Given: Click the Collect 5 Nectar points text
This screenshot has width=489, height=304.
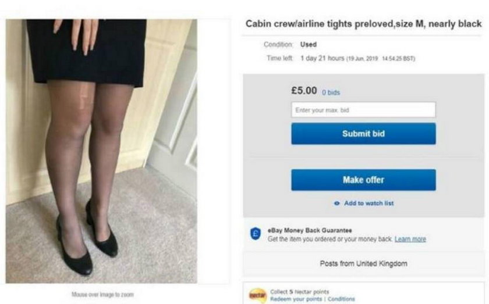Looking at the screenshot, I should 299,292.
